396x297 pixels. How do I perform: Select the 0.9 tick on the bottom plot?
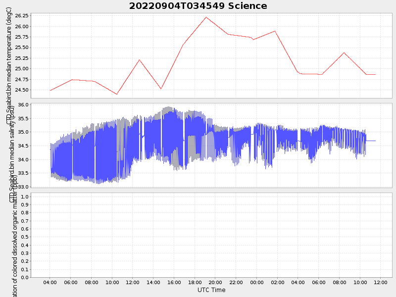[25, 205]
